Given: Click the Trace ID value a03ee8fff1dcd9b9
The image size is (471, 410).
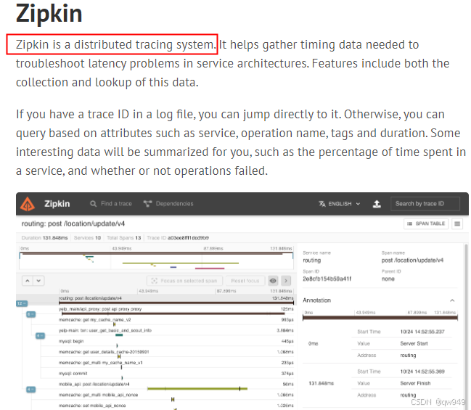Looking at the screenshot, I should (188, 238).
